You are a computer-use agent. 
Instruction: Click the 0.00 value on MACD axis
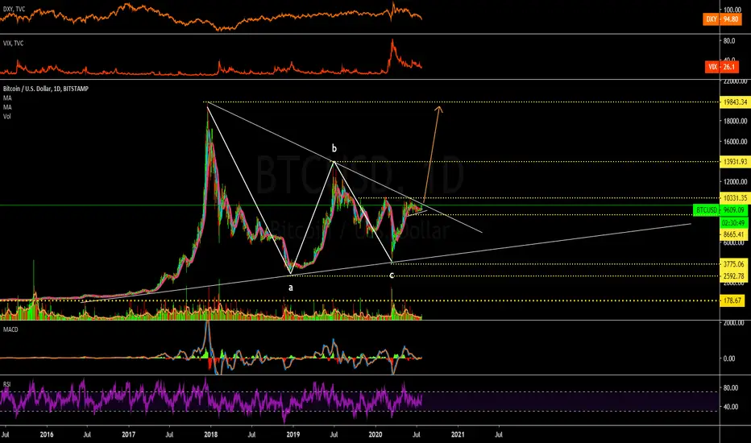[729, 358]
